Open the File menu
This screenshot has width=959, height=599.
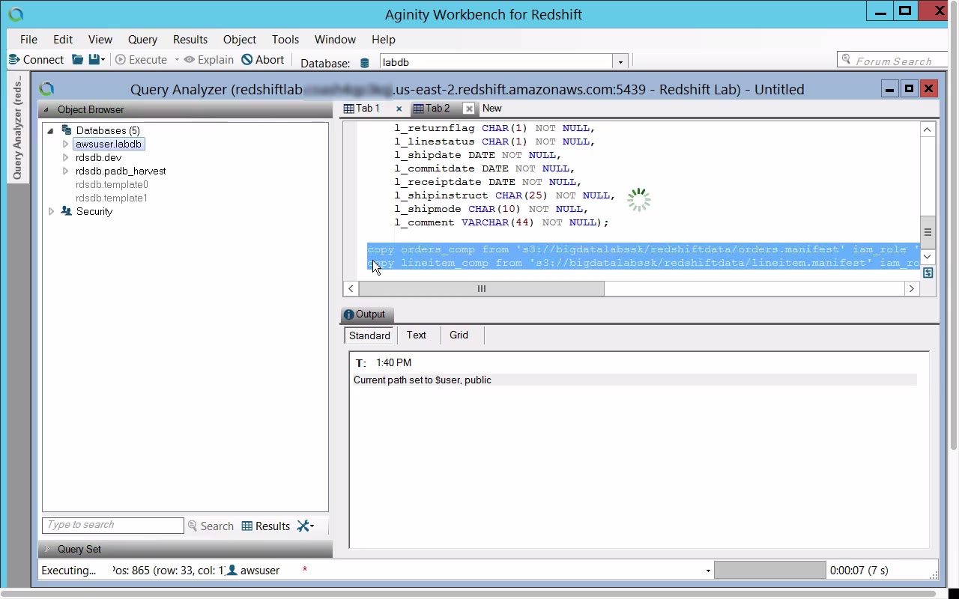point(28,40)
